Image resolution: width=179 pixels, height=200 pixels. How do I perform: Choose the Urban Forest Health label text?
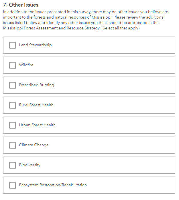37,125
